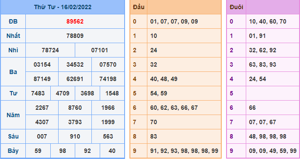Select the first prize number 78809
Viewport: 300px width, 159px height.
coord(75,36)
